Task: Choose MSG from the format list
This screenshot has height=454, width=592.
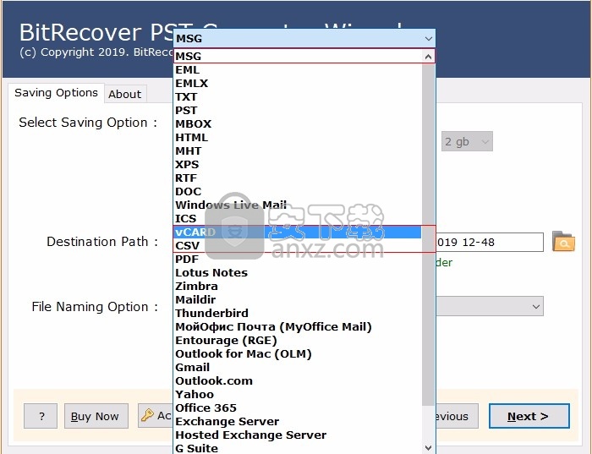Action: pyautogui.click(x=298, y=57)
